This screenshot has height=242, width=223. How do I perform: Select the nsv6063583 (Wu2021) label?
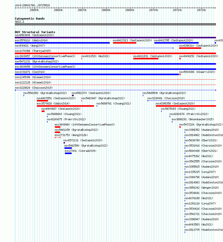(x=199, y=224)
